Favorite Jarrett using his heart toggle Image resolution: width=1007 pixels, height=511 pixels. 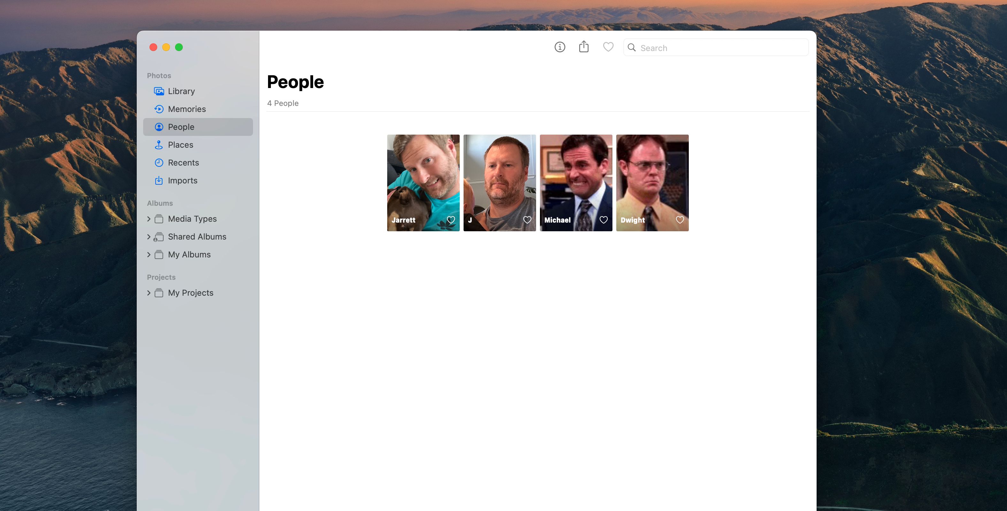451,219
